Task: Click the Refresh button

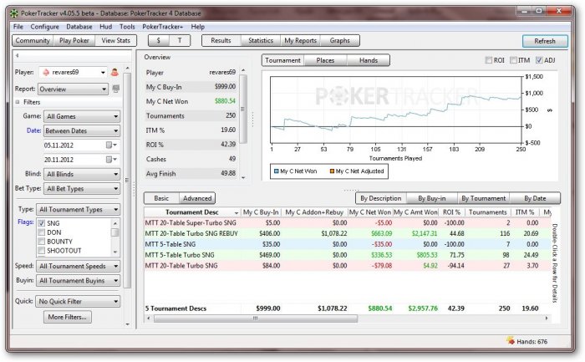Action: tap(545, 41)
